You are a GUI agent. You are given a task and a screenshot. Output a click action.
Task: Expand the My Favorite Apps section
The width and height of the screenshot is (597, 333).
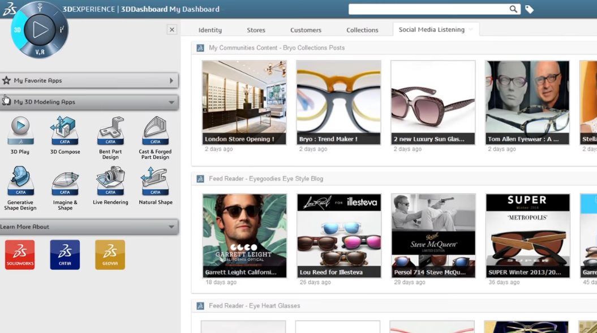[171, 81]
